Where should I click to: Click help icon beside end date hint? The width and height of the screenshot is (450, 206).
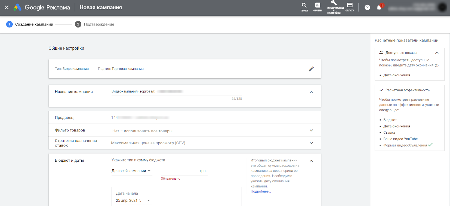pos(437,66)
